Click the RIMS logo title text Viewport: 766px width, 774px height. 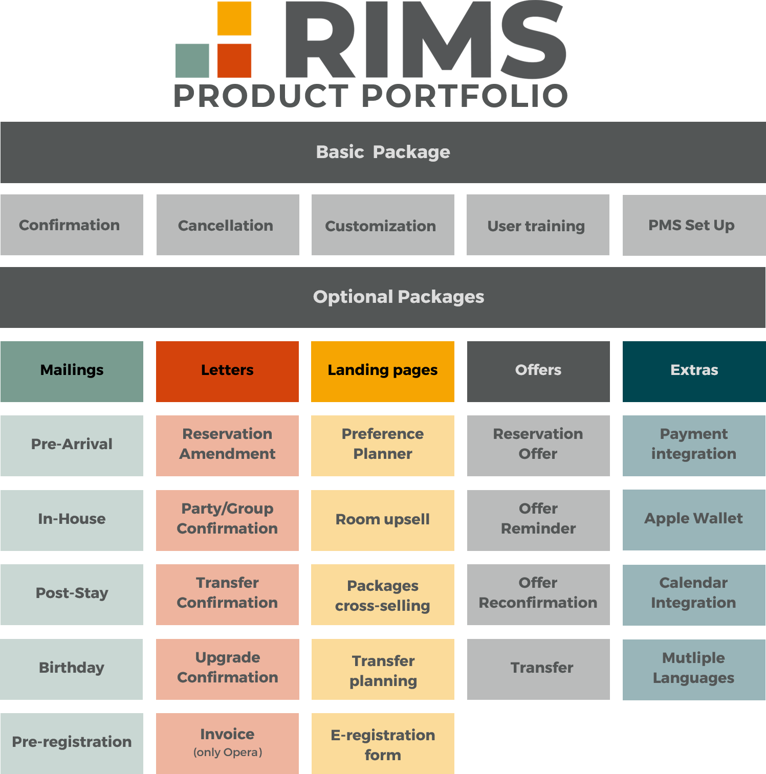click(425, 40)
